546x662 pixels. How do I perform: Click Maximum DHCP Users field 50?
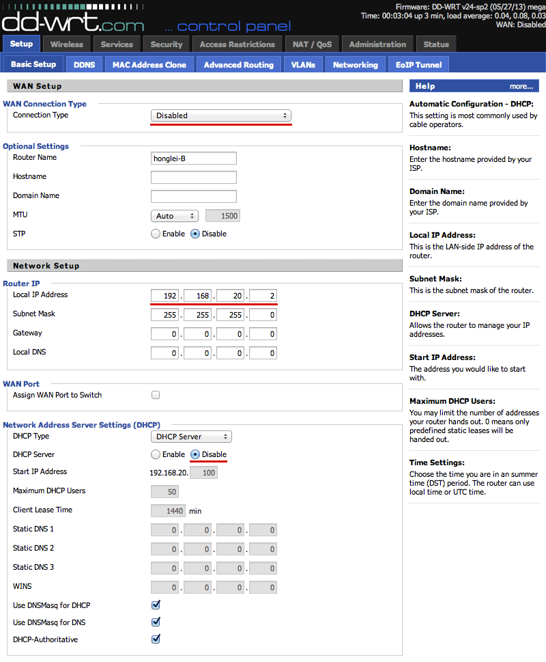click(x=165, y=491)
